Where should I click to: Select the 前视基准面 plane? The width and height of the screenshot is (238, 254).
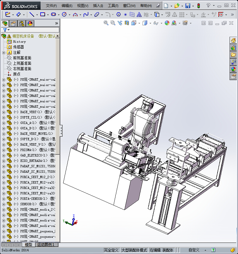[22, 58]
